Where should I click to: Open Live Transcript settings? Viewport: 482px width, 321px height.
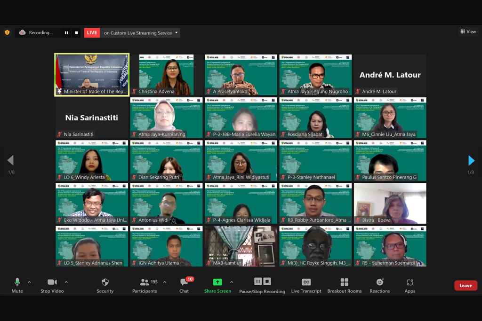click(306, 285)
